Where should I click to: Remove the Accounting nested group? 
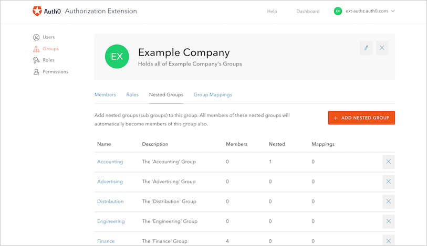click(388, 162)
